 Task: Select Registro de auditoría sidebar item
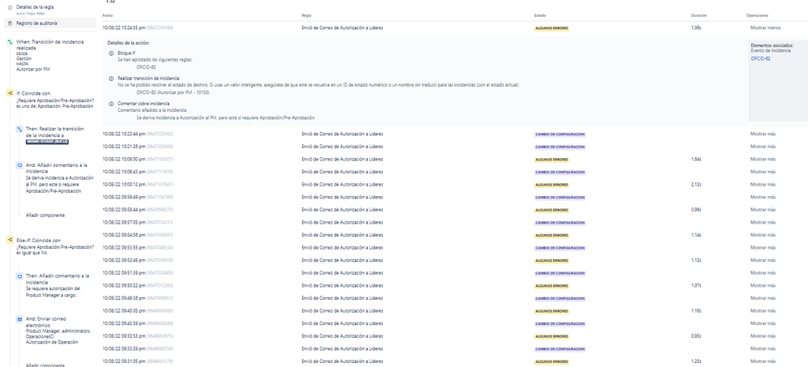coord(50,23)
